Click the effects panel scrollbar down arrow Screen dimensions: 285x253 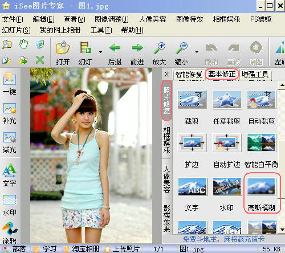[282, 230]
